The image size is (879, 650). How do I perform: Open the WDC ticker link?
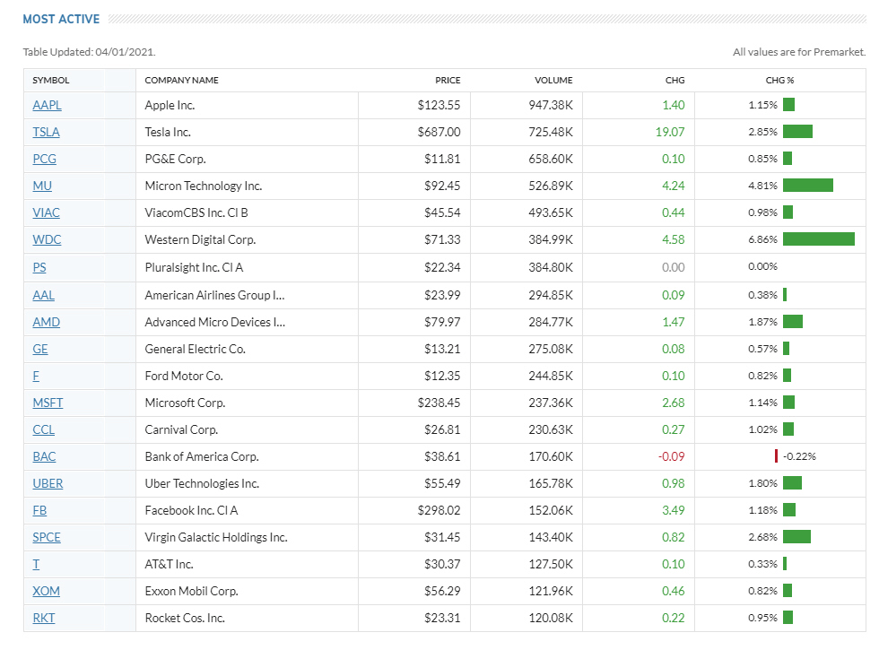[x=47, y=240]
